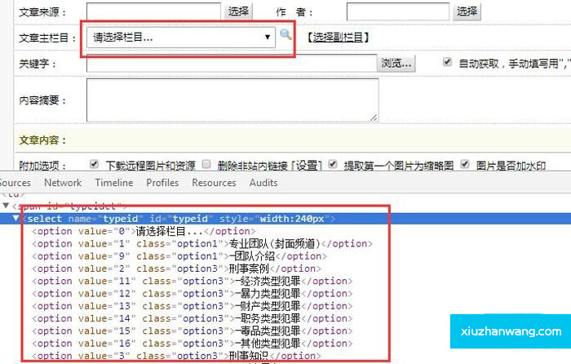Click the magnifier icon beside the column dropdown

285,35
